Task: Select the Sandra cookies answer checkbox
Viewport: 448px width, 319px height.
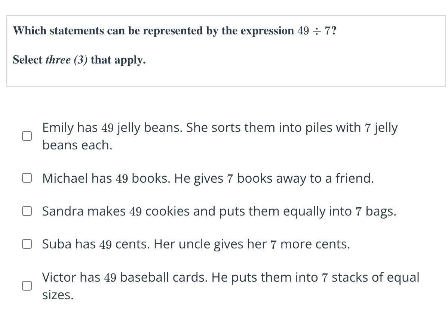Action: pos(26,211)
